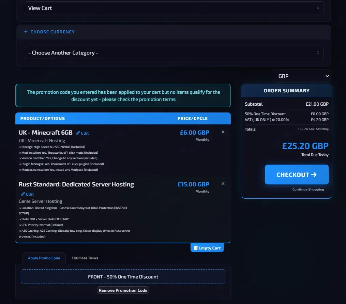The image size is (346, 304).
Task: Click the VAT (UK ONLY) @ 20.00% label
Action: pyautogui.click(x=267, y=120)
